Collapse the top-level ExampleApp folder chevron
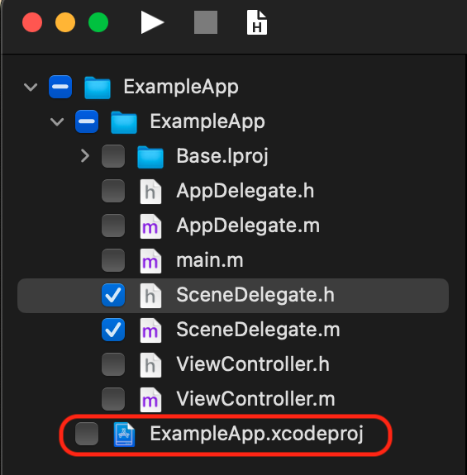The image size is (467, 475). click(31, 88)
